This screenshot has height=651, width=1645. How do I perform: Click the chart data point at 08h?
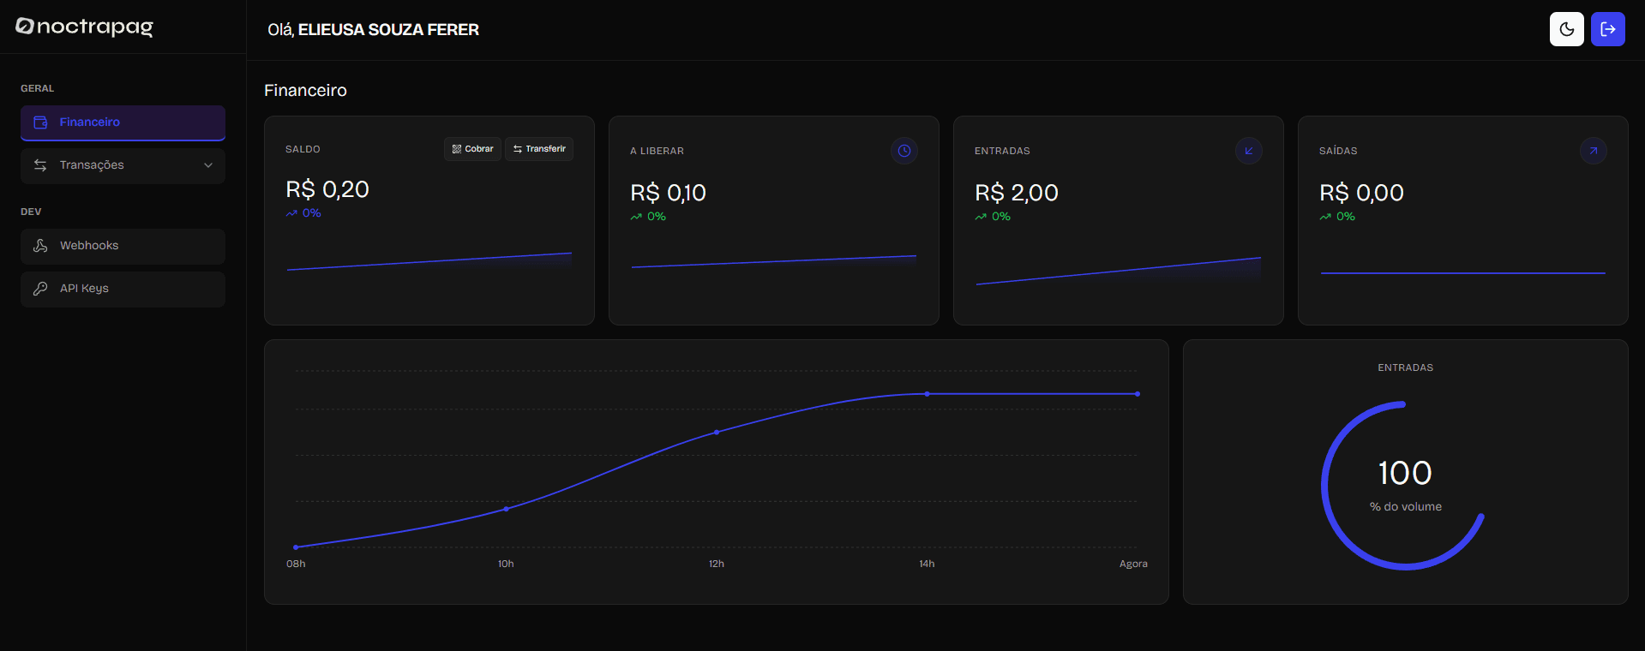click(x=296, y=547)
